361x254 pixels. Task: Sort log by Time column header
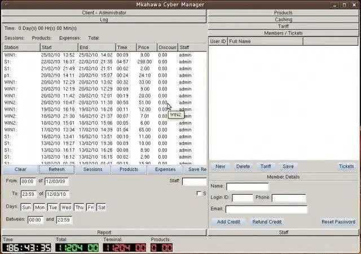tap(126, 47)
